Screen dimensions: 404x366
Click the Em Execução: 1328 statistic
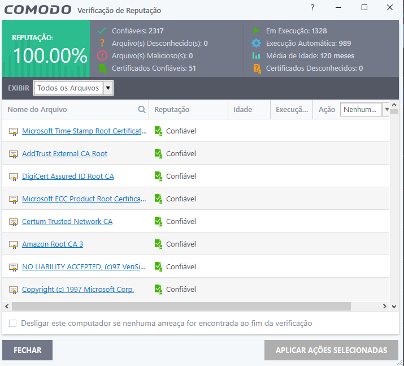(296, 31)
